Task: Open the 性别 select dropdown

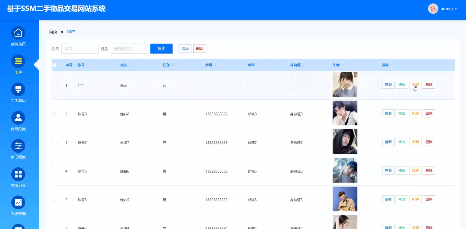Action: (x=129, y=49)
